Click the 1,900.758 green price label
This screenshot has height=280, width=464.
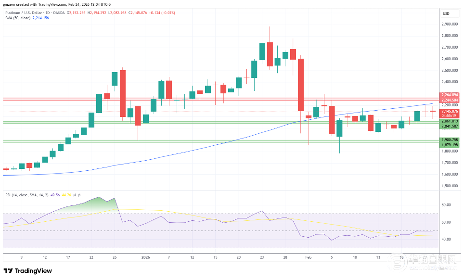(450, 140)
